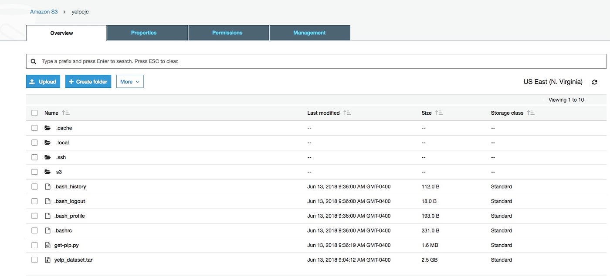This screenshot has height=276, width=610.
Task: Click the refresh icon to reload bucket contents
Action: (594, 82)
